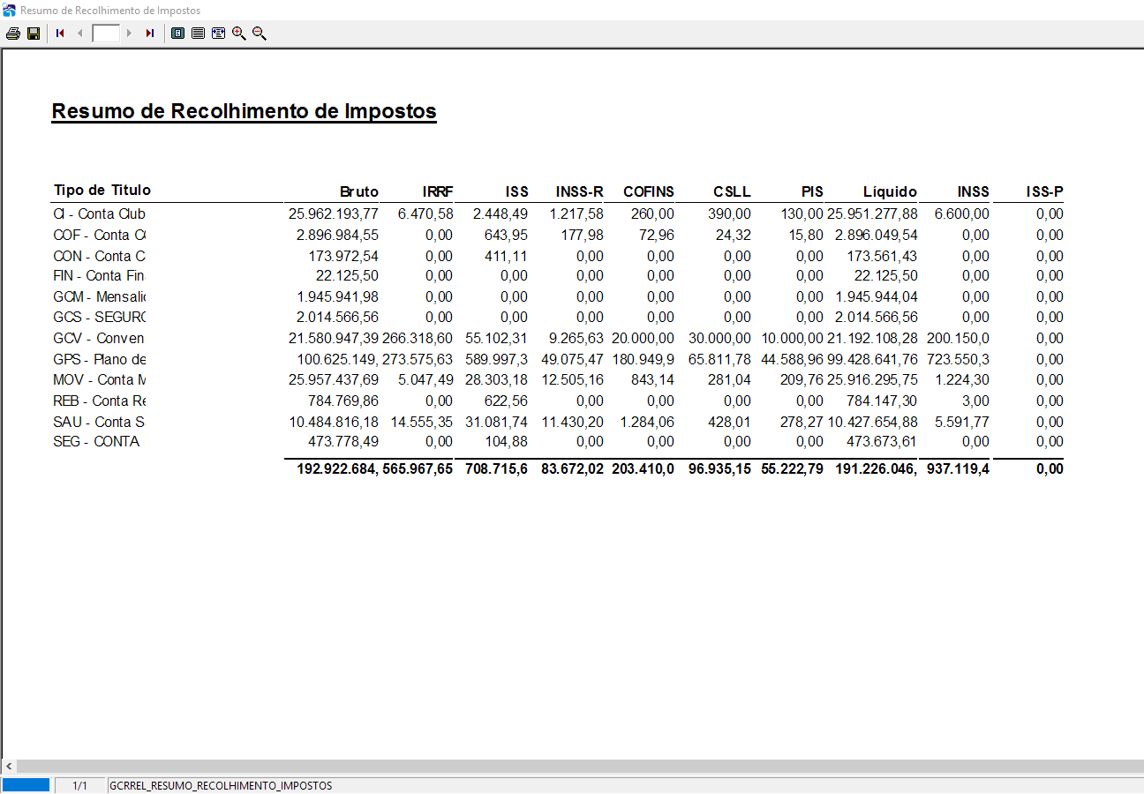Viewport: 1144px width, 794px height.
Task: Click the 'COFINS' column header
Action: (x=649, y=191)
